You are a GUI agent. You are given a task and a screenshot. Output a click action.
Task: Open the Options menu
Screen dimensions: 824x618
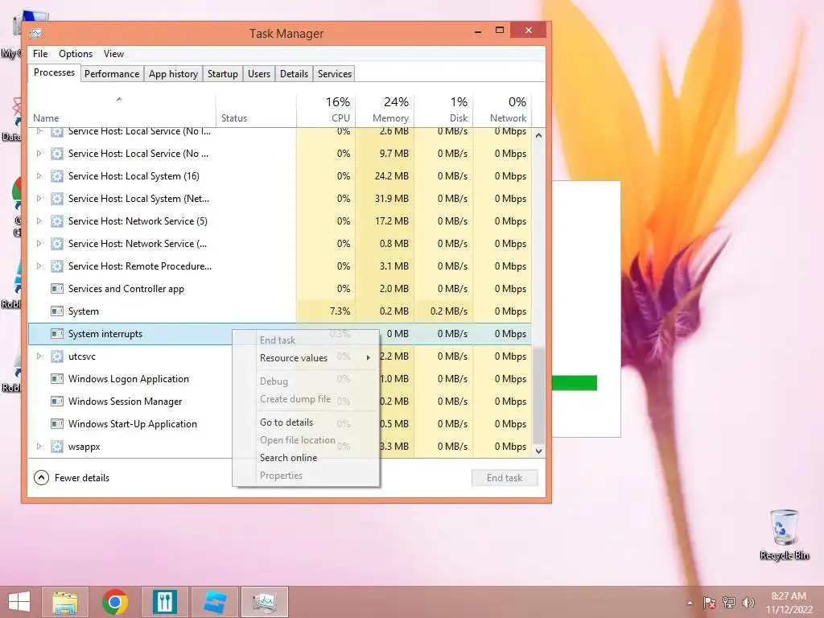76,54
